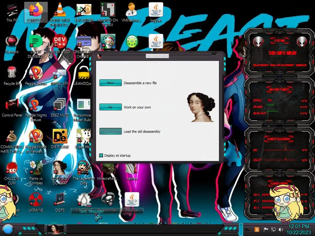Select the Java jar icon below lwjgl.jar
This screenshot has width=315, height=236.
click(156, 41)
